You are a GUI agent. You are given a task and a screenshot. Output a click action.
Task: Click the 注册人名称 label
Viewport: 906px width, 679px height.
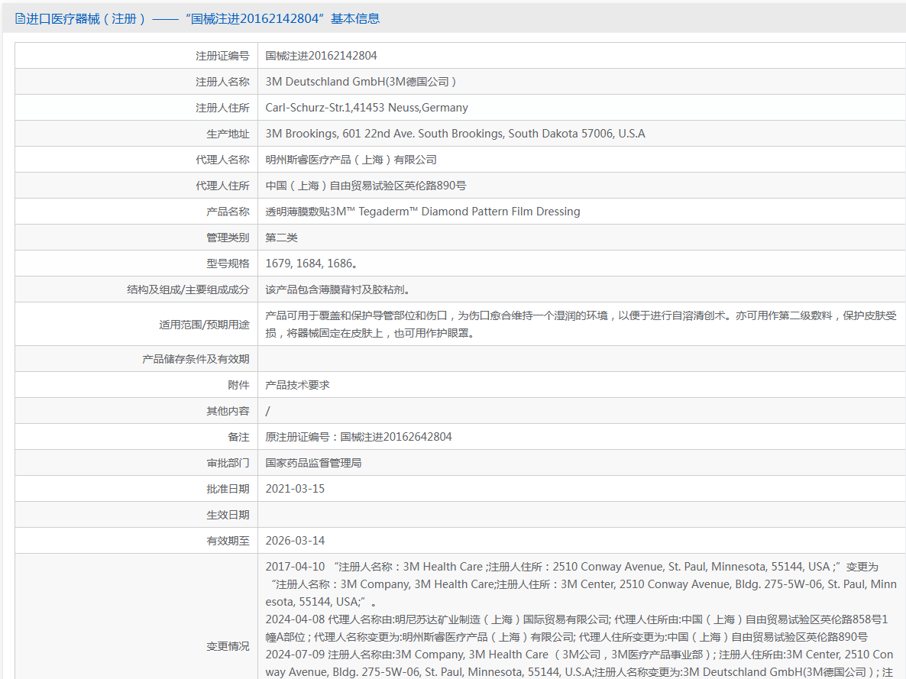222,82
